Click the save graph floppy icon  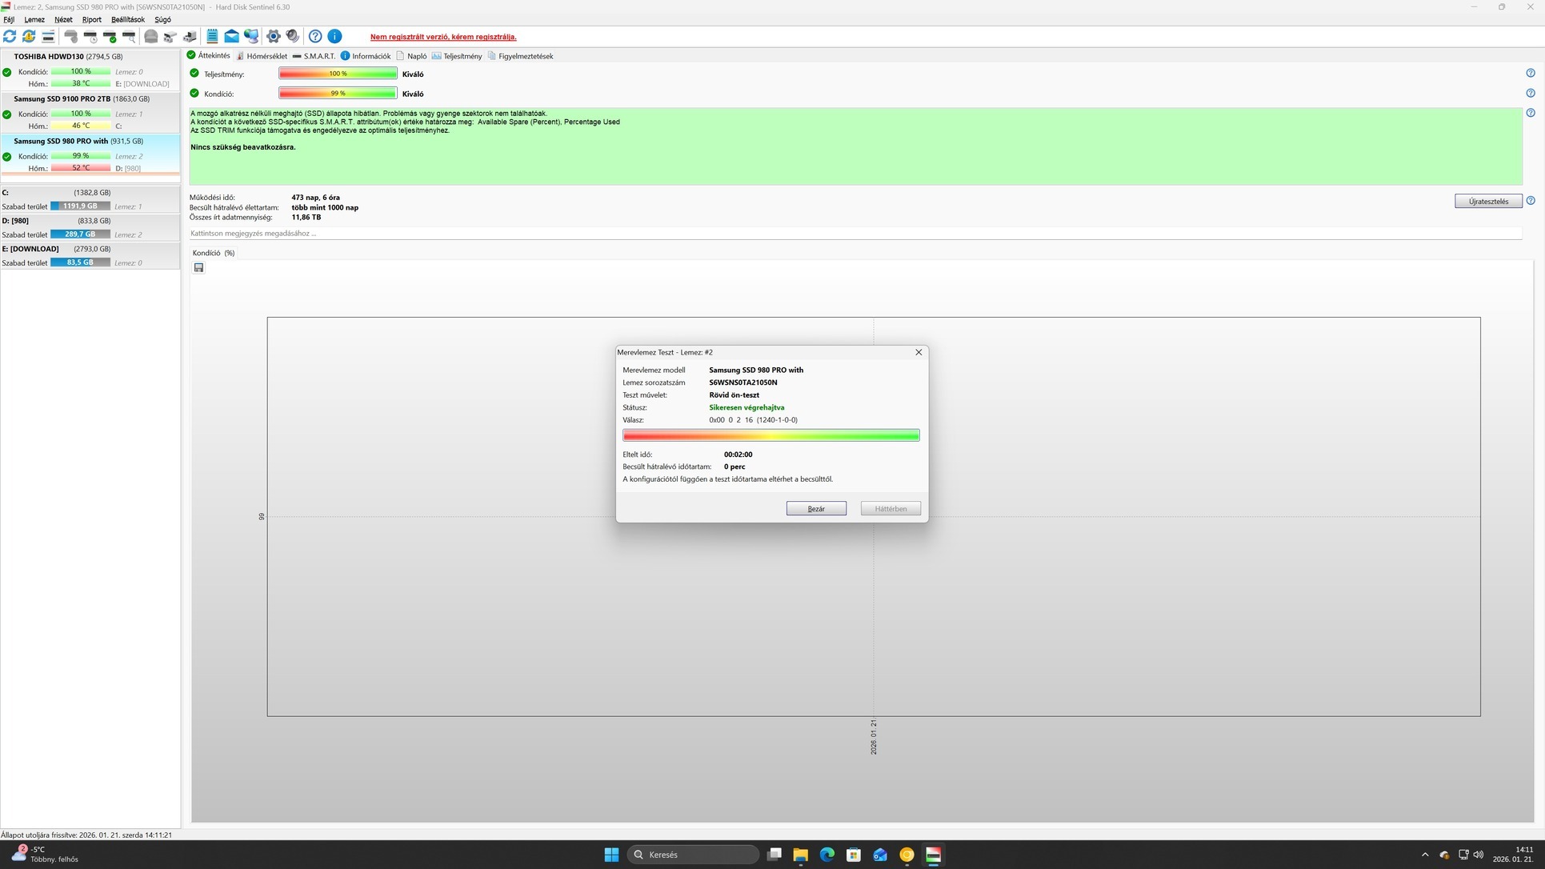(x=198, y=267)
